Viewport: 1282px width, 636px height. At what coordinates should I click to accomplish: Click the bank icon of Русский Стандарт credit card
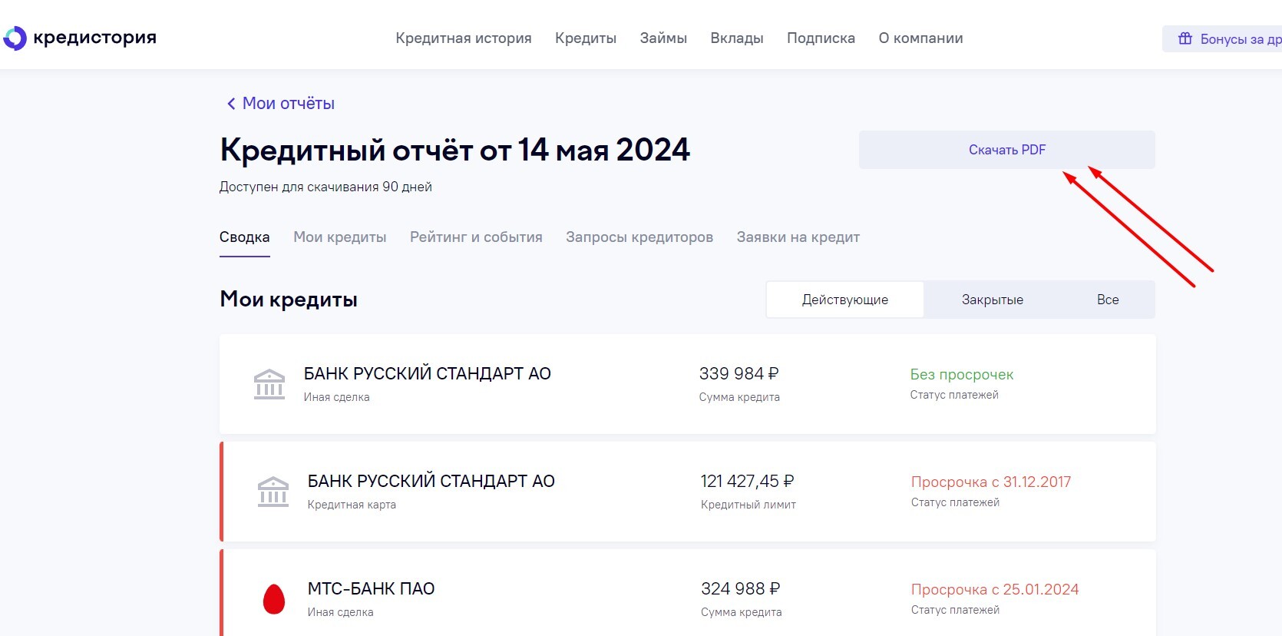point(273,492)
